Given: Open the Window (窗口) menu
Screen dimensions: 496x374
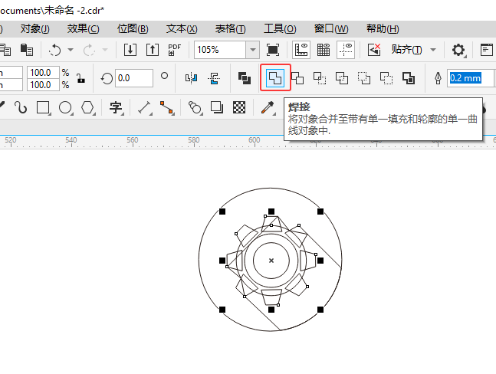Looking at the screenshot, I should coord(331,29).
